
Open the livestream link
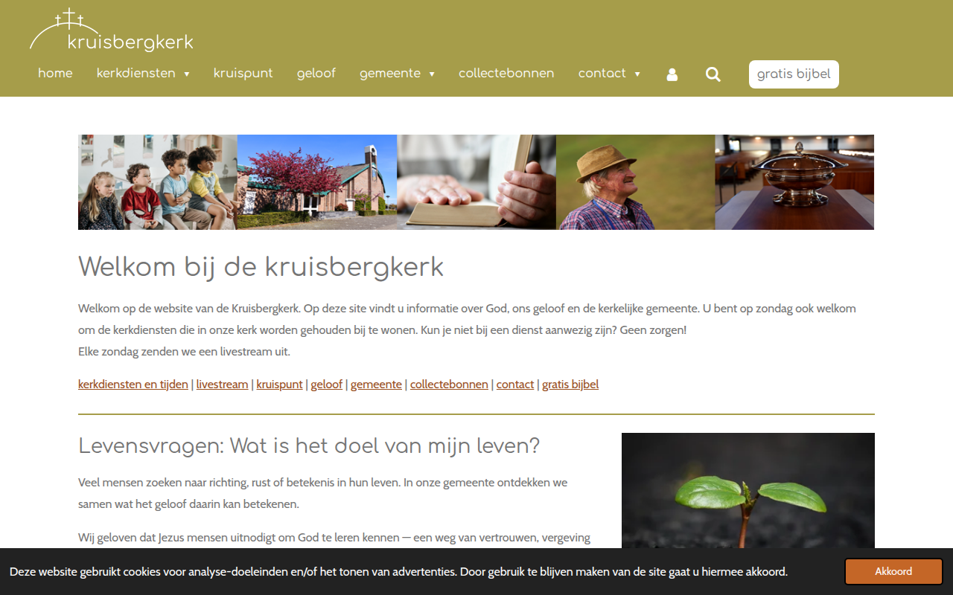(223, 385)
